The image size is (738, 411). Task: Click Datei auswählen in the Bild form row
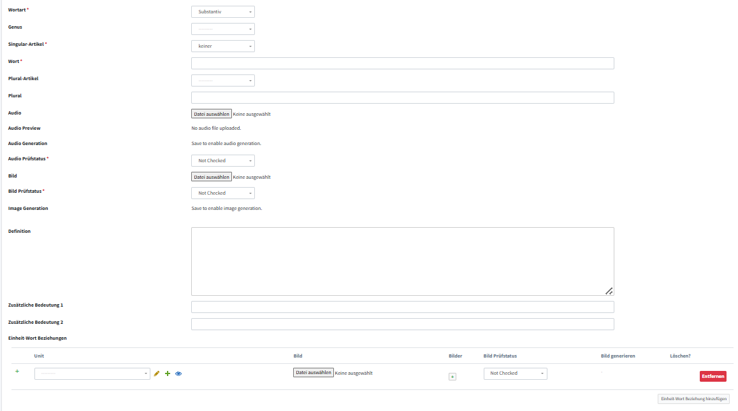pos(212,177)
